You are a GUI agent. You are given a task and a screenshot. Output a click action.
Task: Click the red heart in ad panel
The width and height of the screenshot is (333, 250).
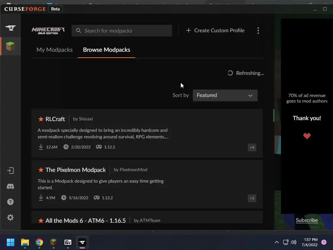307,136
